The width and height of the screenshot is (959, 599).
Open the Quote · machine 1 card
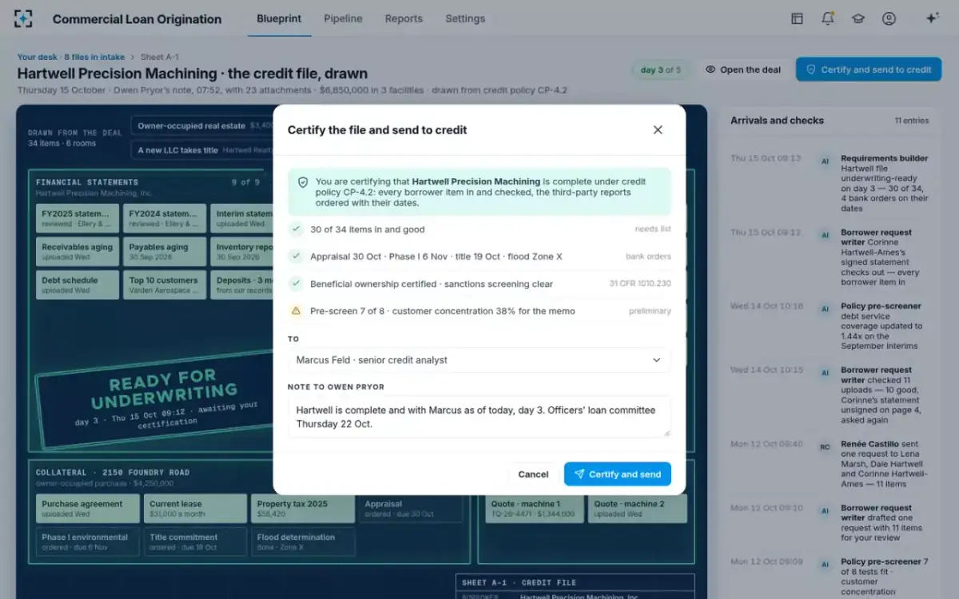[535, 509]
